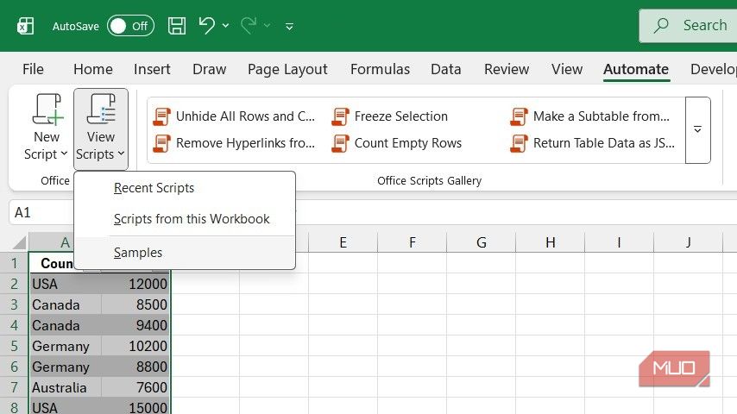The image size is (737, 414).
Task: Choose Scripts from this Workbook
Action: [x=185, y=219]
